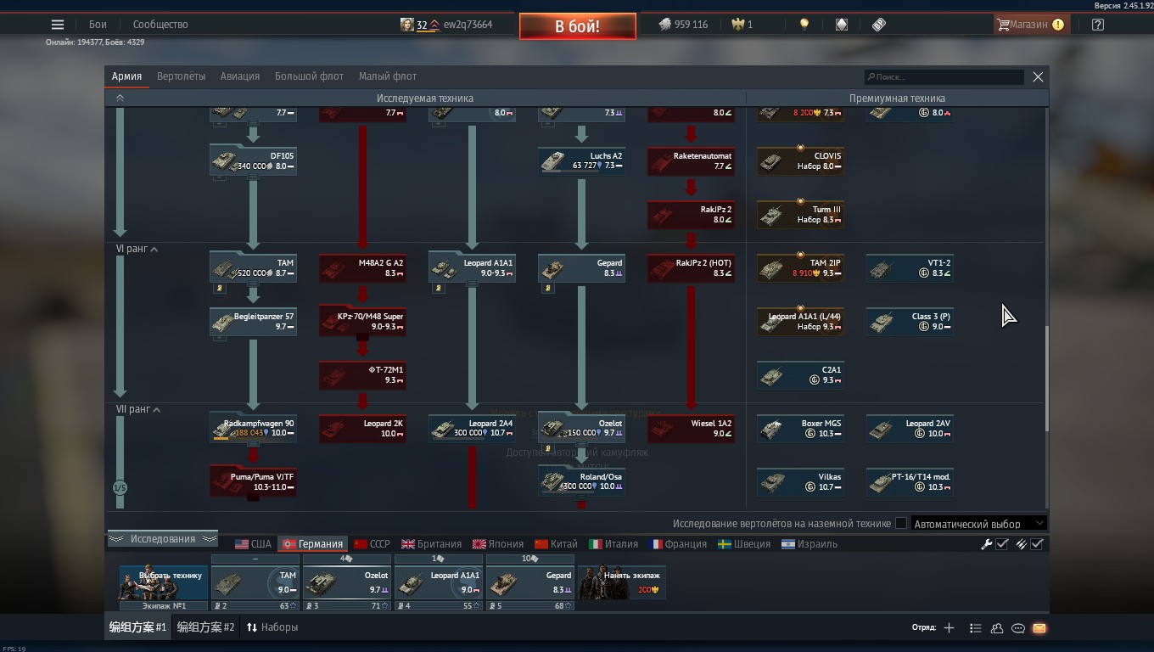Collapse the VI ранг section
The height and width of the screenshot is (652, 1154).
154,250
